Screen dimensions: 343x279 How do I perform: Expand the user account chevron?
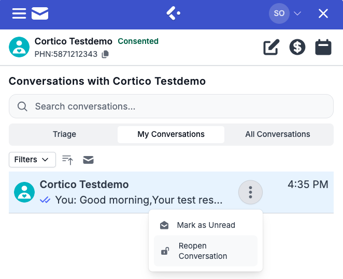pyautogui.click(x=297, y=14)
